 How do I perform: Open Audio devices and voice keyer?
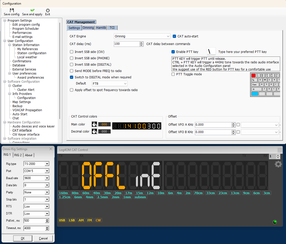point(34,126)
